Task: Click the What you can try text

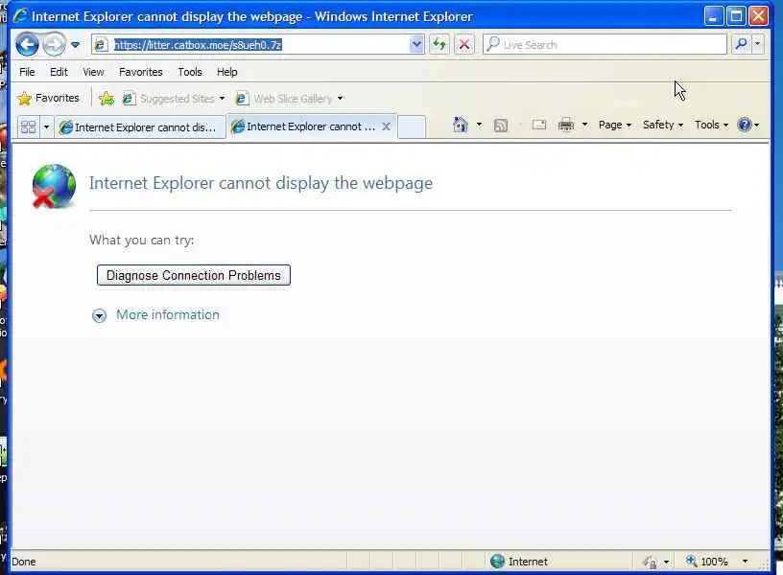Action: click(142, 240)
